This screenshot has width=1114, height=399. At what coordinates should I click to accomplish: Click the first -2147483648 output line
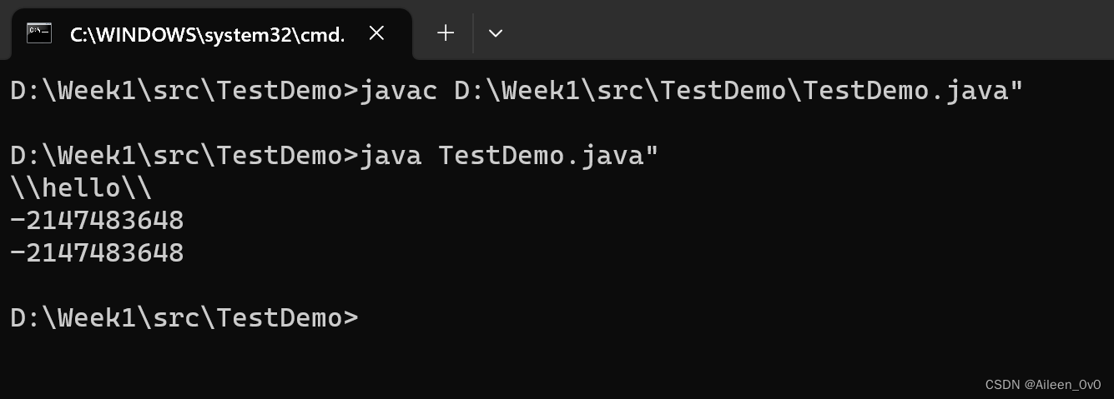(97, 221)
